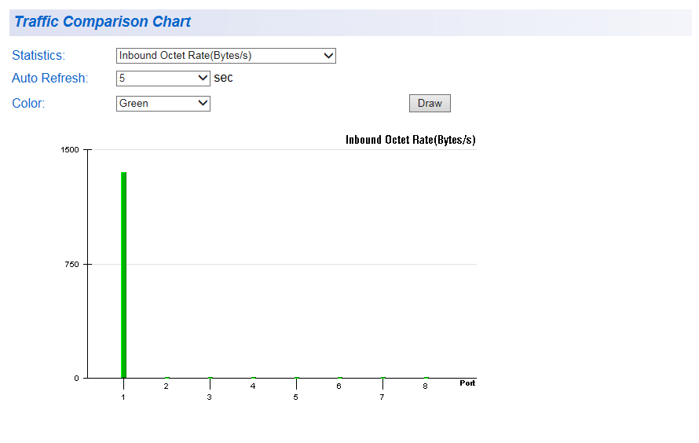The height and width of the screenshot is (443, 699).
Task: Click the chart title Inbound Octet Rate
Action: (x=411, y=140)
